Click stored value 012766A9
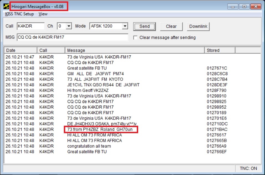This screenshot has height=175, width=265. (216, 146)
